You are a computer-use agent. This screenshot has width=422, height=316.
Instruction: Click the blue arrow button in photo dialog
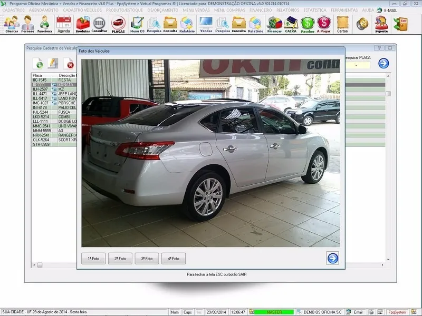pyautogui.click(x=333, y=258)
